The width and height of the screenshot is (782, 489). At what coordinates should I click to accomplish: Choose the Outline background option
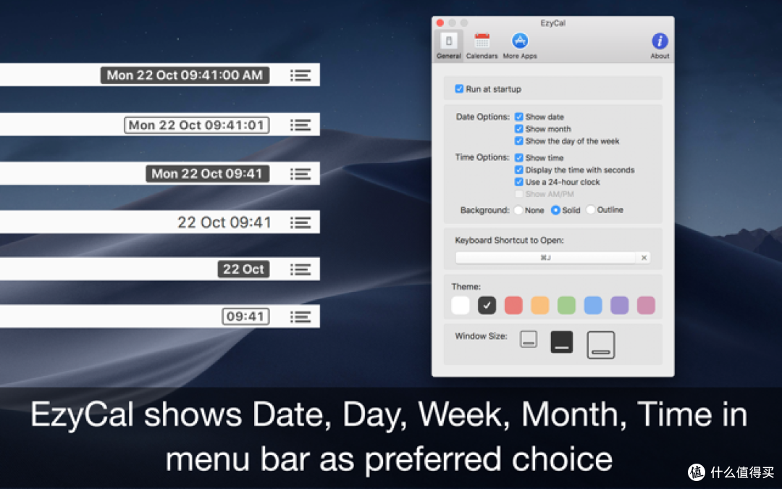591,209
